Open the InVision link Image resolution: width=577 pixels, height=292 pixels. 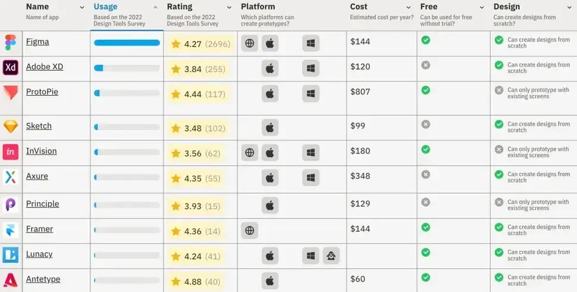41,151
